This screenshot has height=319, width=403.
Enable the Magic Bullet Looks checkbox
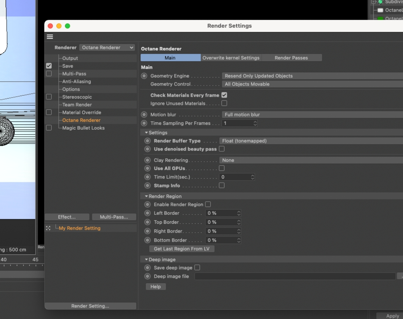(x=49, y=128)
